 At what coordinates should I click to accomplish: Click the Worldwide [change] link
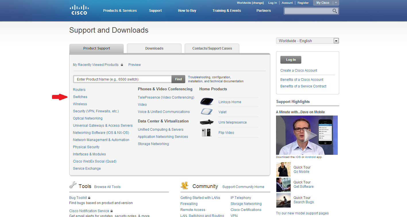pyautogui.click(x=250, y=3)
